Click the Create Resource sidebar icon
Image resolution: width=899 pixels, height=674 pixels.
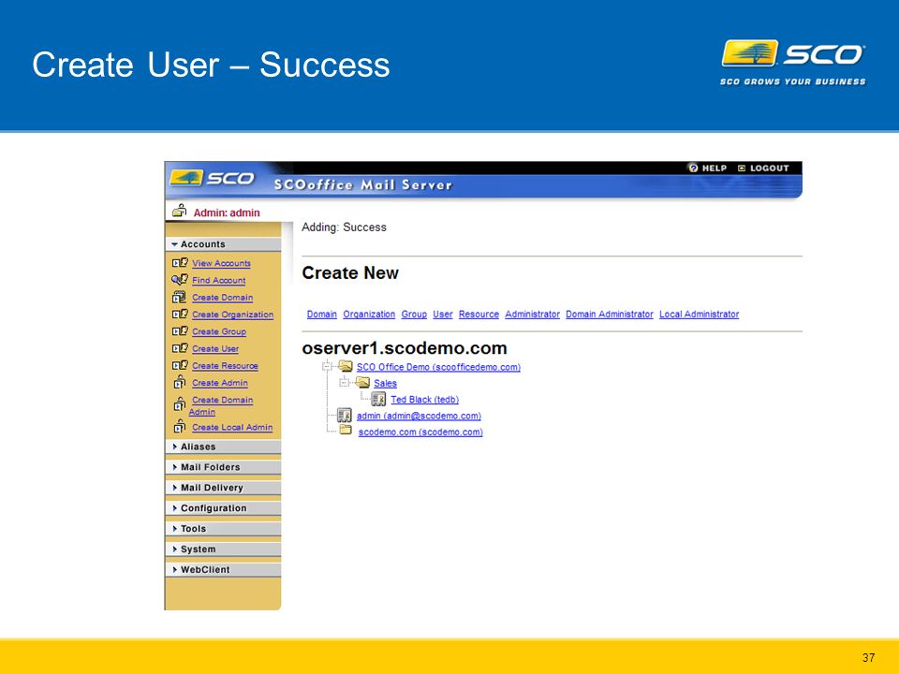point(180,365)
